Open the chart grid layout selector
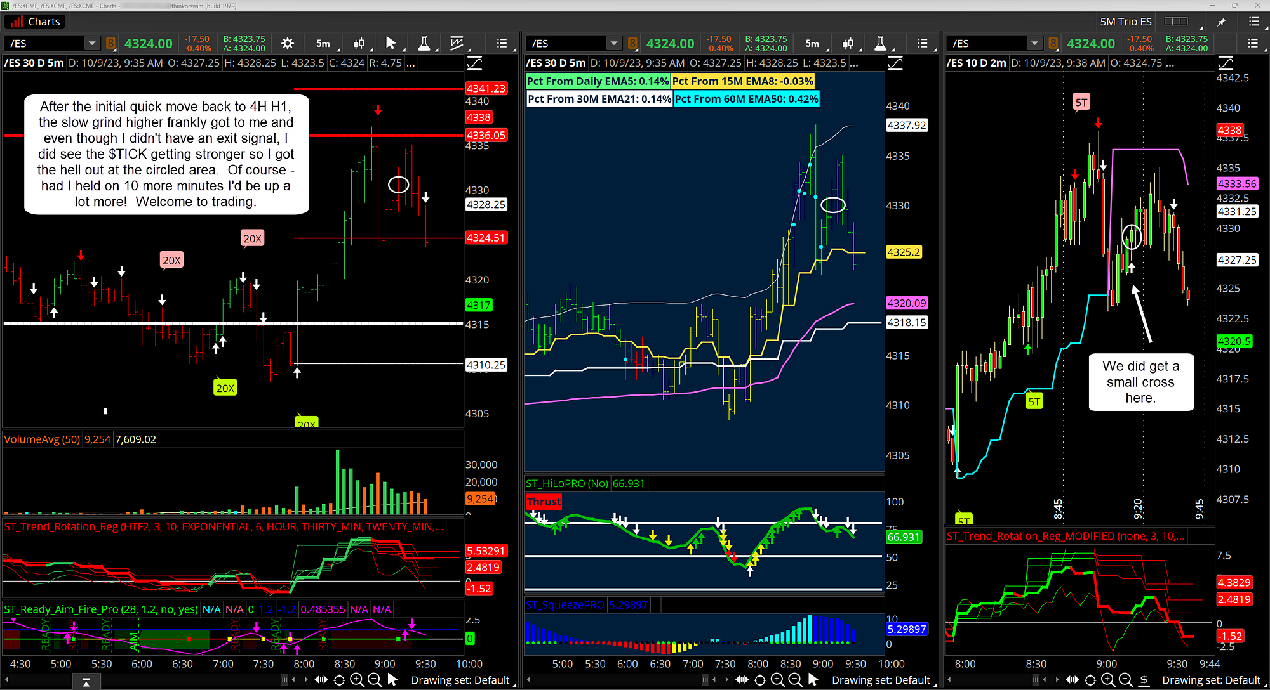Image resolution: width=1270 pixels, height=690 pixels. tap(1177, 22)
